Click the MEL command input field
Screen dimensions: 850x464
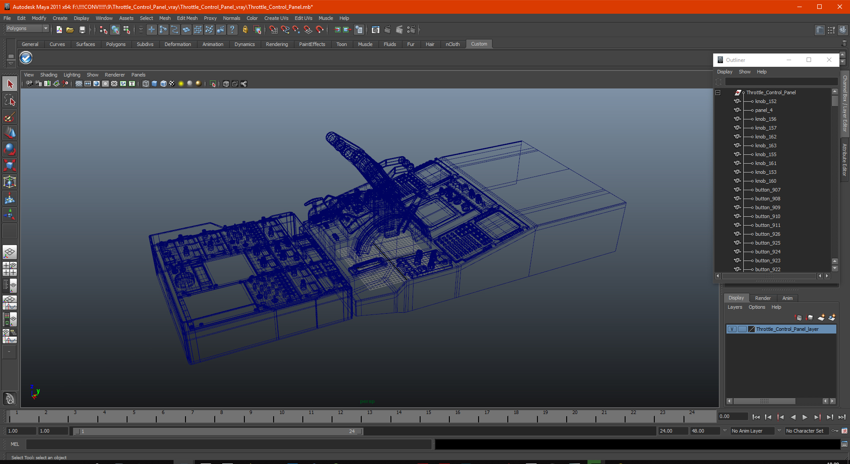[x=229, y=444]
